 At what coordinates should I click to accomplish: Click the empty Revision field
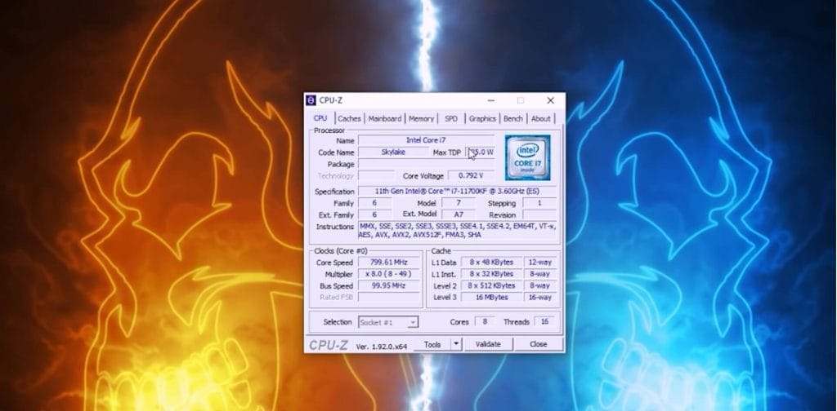point(539,214)
